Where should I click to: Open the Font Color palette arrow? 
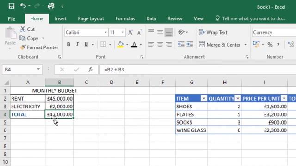click(141, 45)
